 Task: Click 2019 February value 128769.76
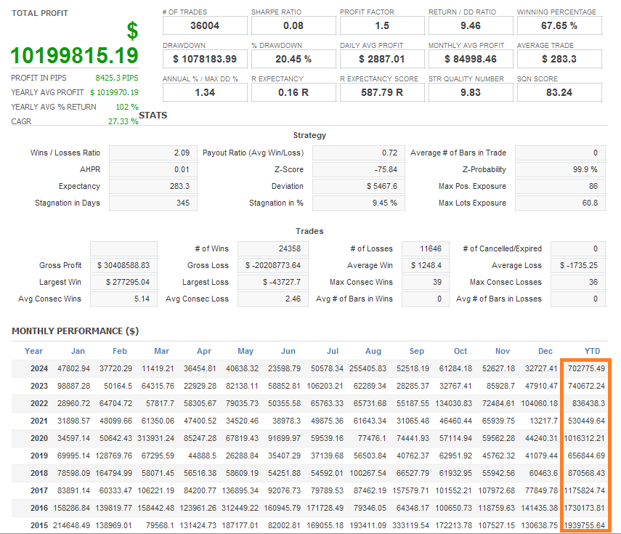[113, 456]
